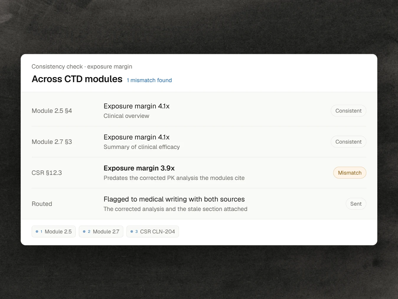Click the 'Exposure margin 3.9x' heading
This screenshot has width=398, height=299.
[x=139, y=168]
